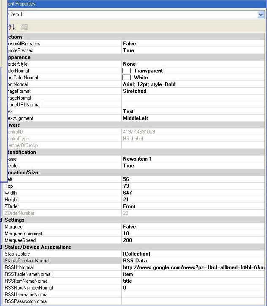267x306 pixels.
Task: Select the StatusColors property label
Action: [x=17, y=254]
